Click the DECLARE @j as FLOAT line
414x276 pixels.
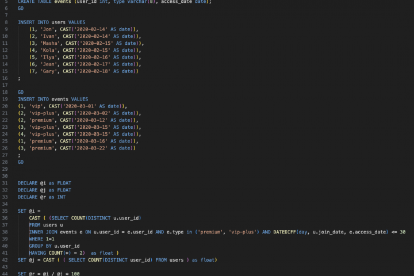[x=44, y=190]
